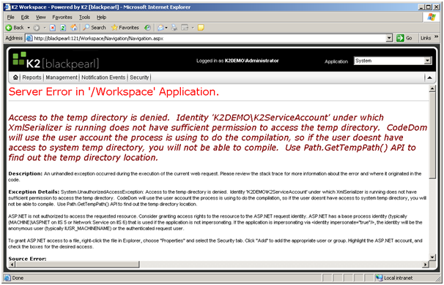This screenshot has width=444, height=285.
Task: Click the Local intranet zone icon
Action: point(379,278)
